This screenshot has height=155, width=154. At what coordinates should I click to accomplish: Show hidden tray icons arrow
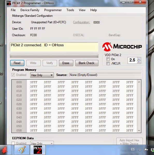[140, 150]
